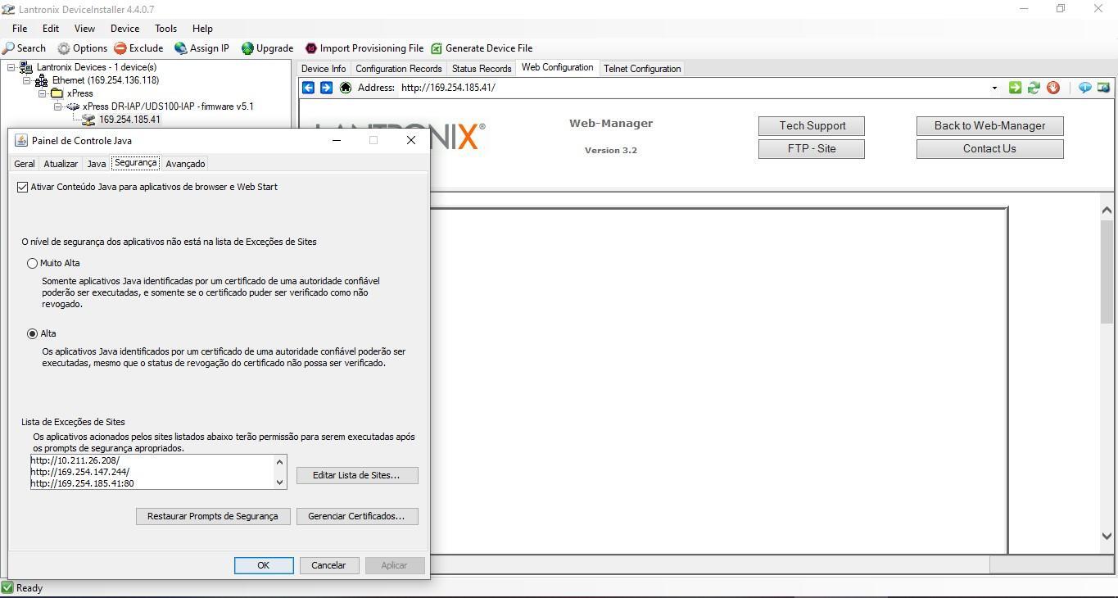
Task: Click Back to Web-Manager button
Action: 989,125
